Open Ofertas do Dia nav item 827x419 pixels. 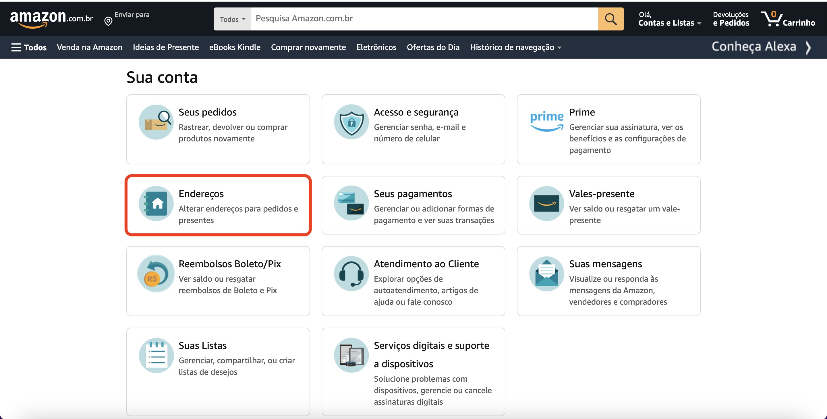tap(433, 47)
